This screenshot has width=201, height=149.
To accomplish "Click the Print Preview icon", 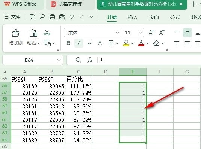I will click(62, 17).
